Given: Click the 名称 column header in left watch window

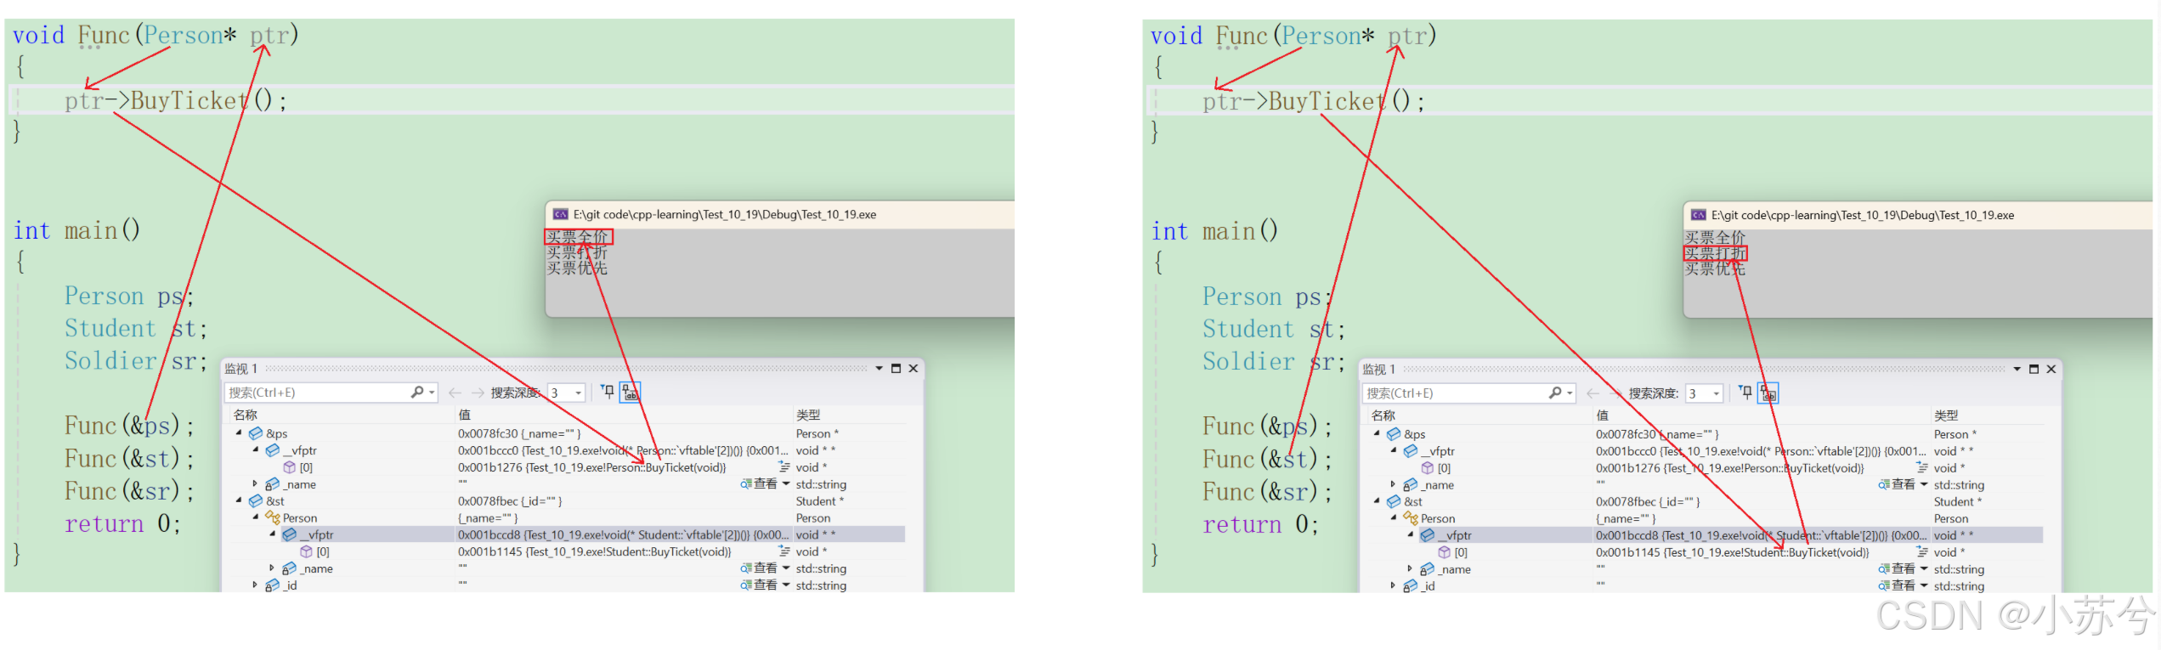Looking at the screenshot, I should pyautogui.click(x=246, y=415).
